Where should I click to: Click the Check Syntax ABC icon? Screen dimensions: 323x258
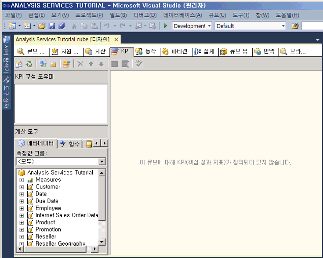[x=138, y=64]
